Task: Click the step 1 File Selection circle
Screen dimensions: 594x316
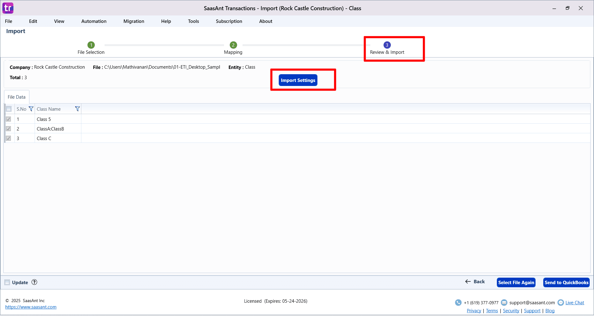Action: 91,45
